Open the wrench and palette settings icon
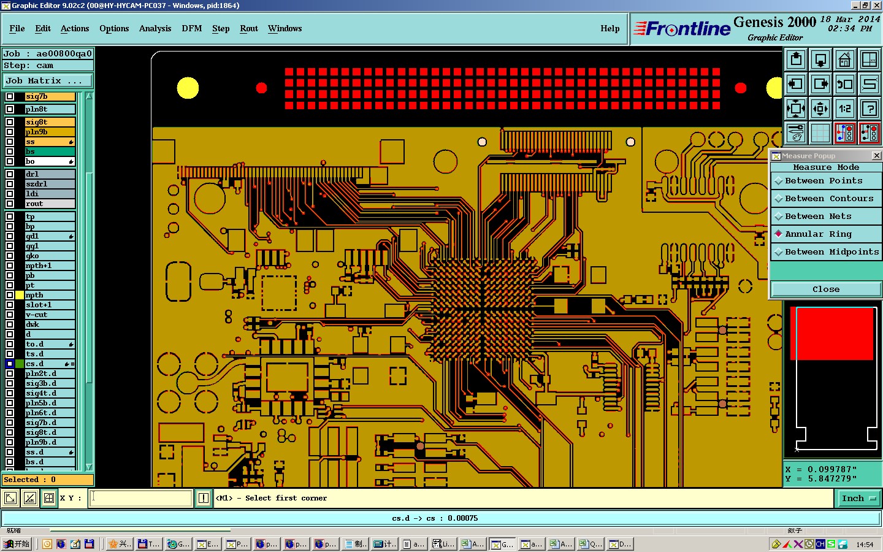This screenshot has height=552, width=883. [x=796, y=132]
